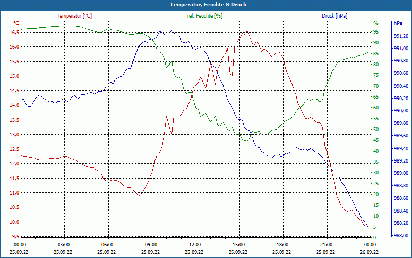Click temperature axis value '11,0'
412x258 pixels.
[x=15, y=192]
